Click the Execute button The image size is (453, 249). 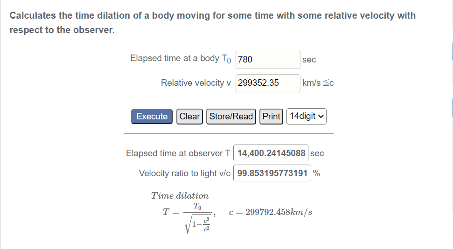click(x=152, y=117)
